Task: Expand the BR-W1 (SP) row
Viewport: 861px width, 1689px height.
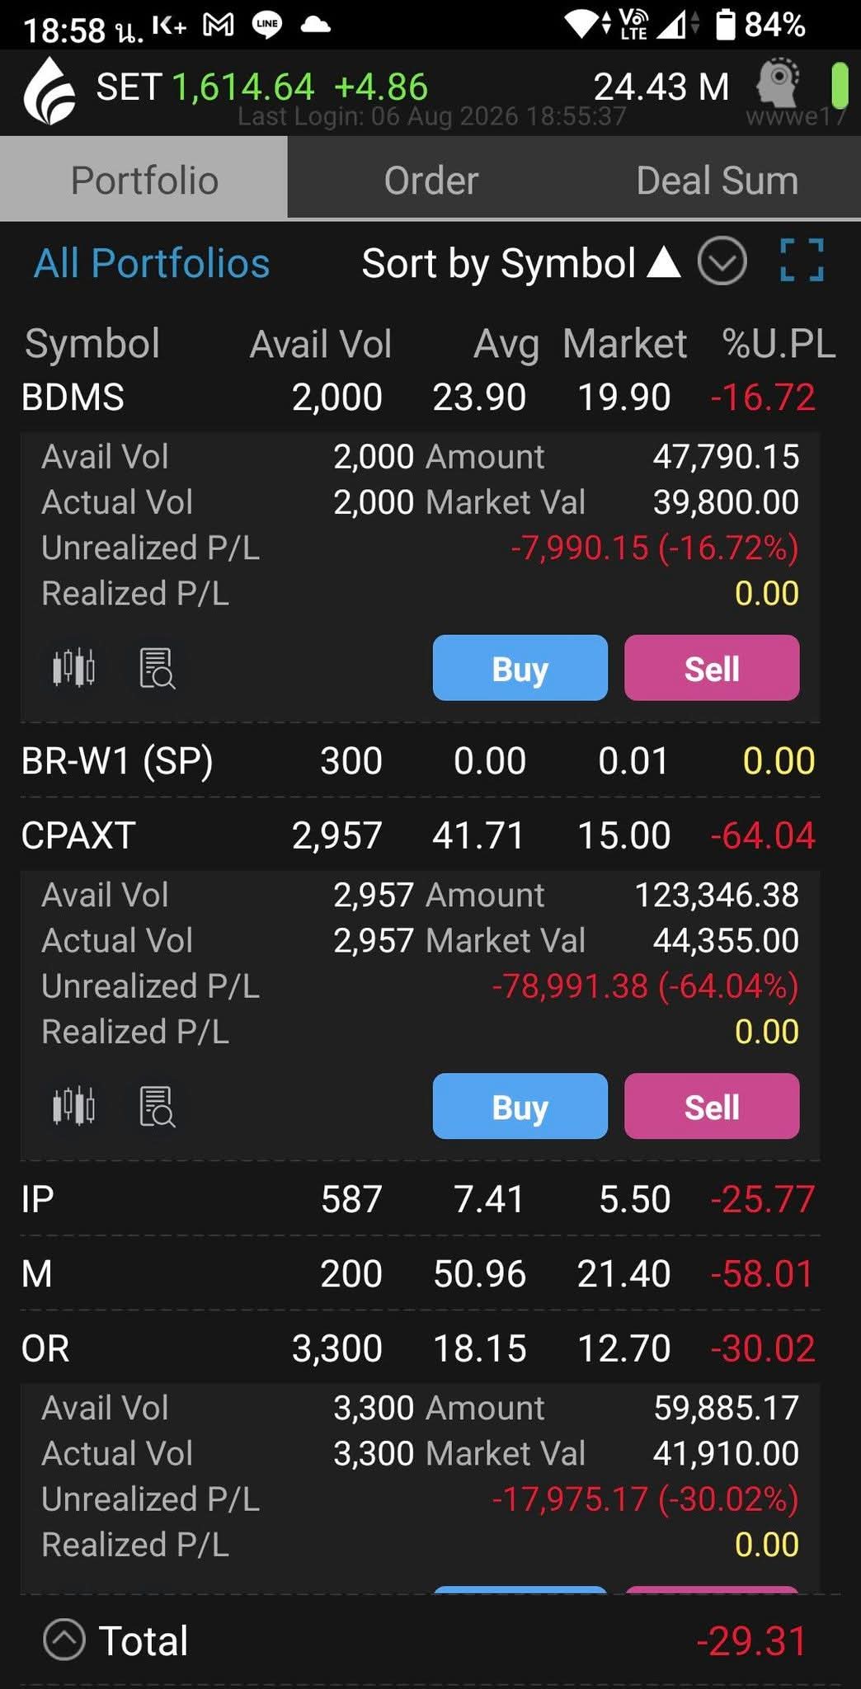Action: 420,760
